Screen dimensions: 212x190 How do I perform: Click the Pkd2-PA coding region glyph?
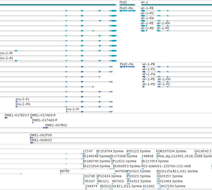[x=127, y=67]
